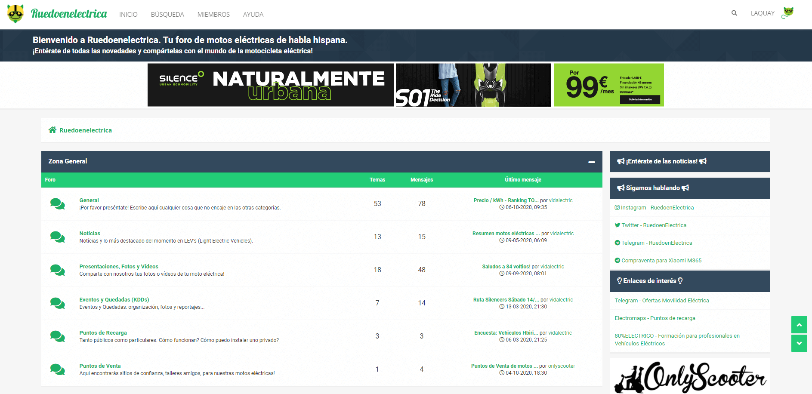
Task: Collapse the Zona General section
Action: [592, 162]
